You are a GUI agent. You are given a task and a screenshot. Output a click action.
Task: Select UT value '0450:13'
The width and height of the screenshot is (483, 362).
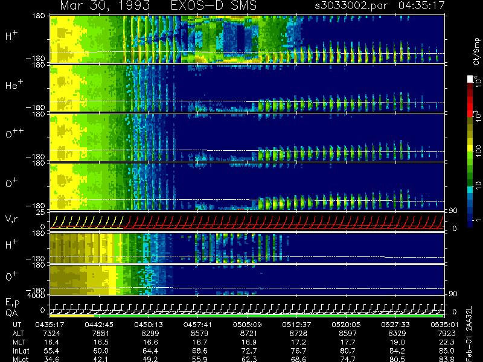(149, 325)
